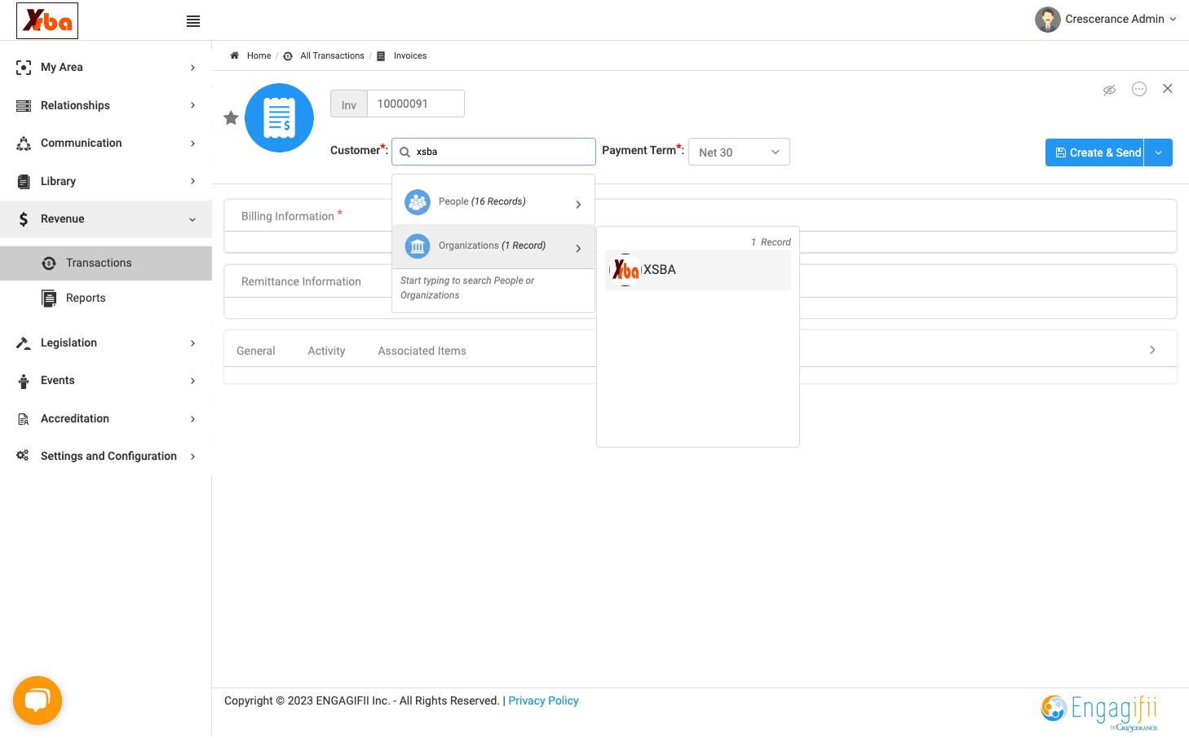Go to All Transactions breadcrumb
Screen dimensions: 1189x738
332,55
